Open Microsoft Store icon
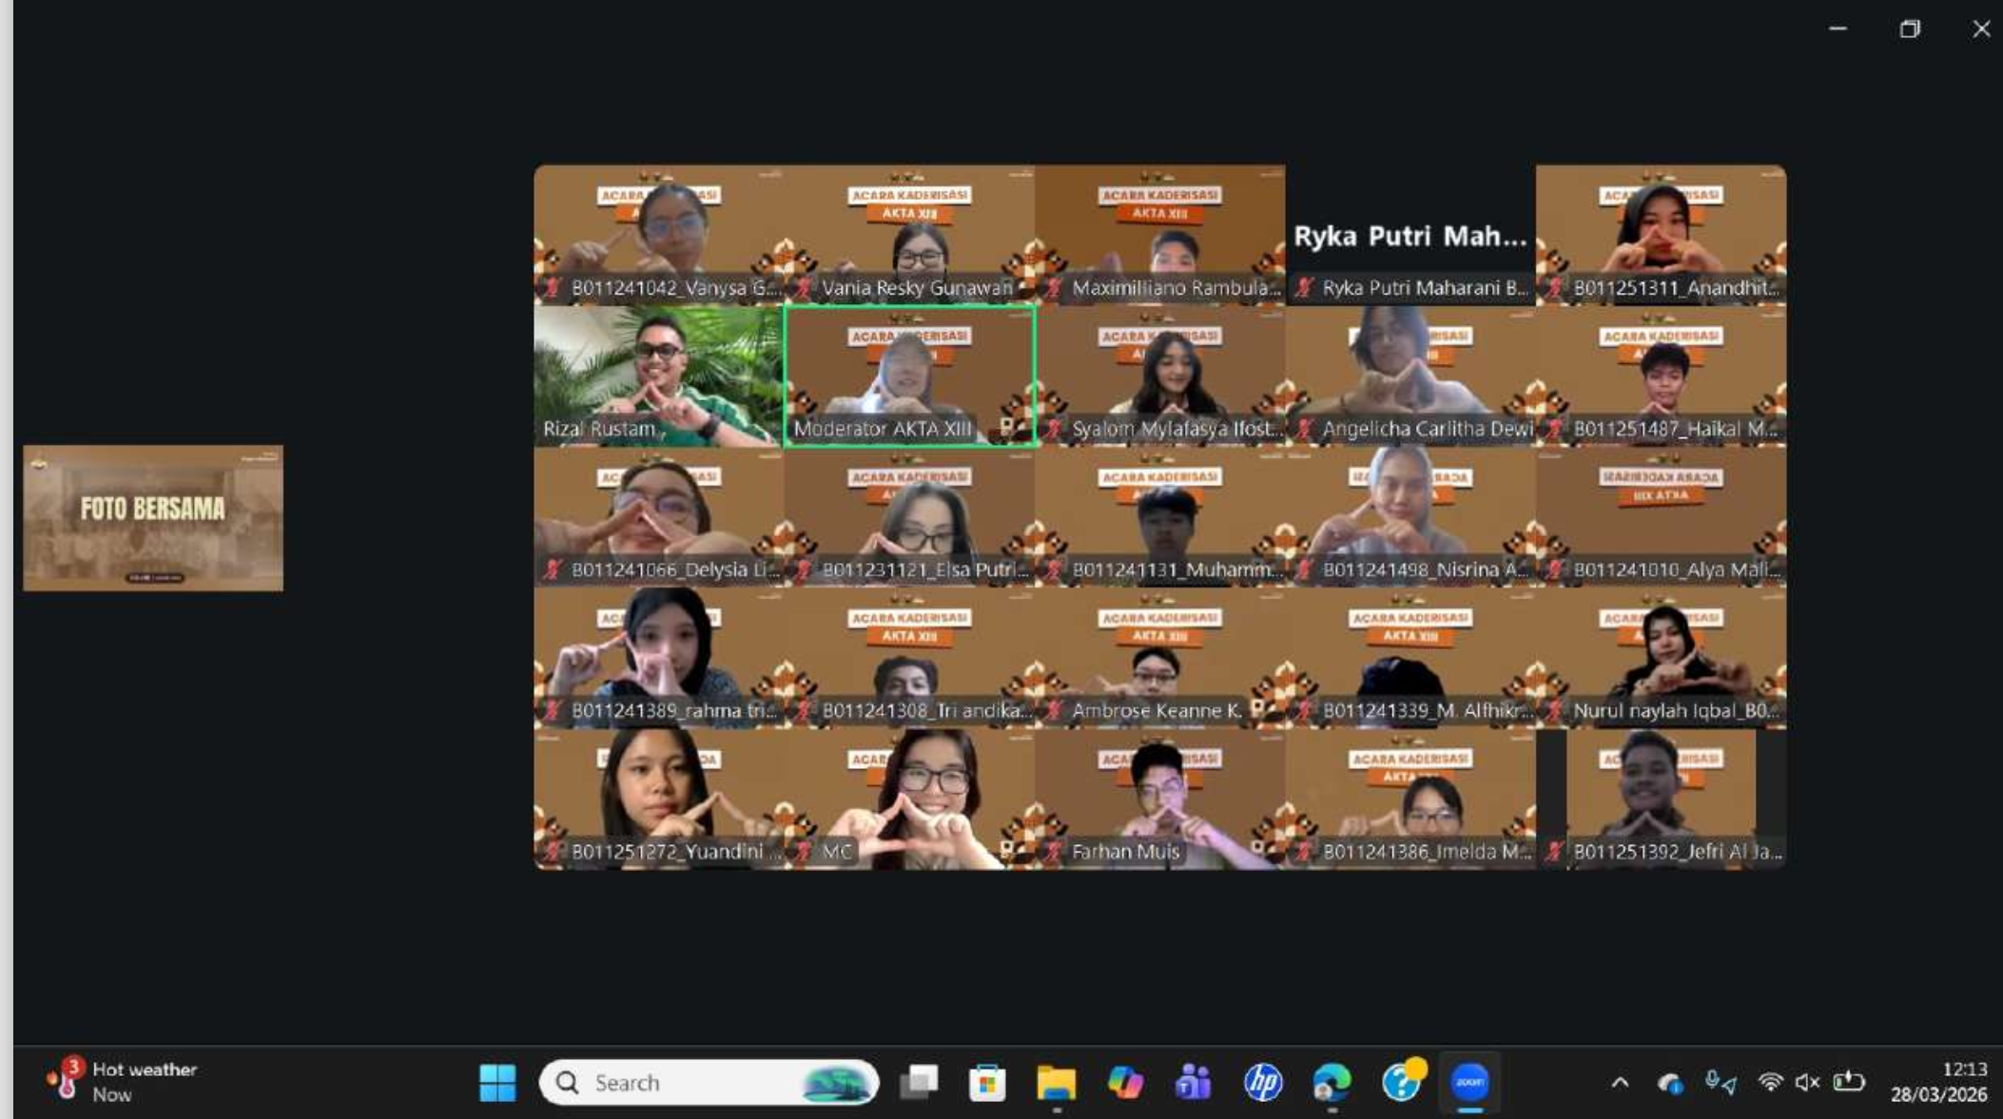Image resolution: width=2003 pixels, height=1119 pixels. pos(987,1082)
